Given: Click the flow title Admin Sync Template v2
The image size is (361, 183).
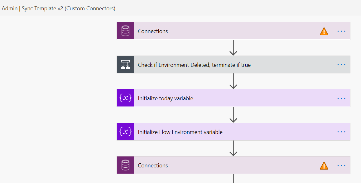Looking at the screenshot, I should click(58, 8).
